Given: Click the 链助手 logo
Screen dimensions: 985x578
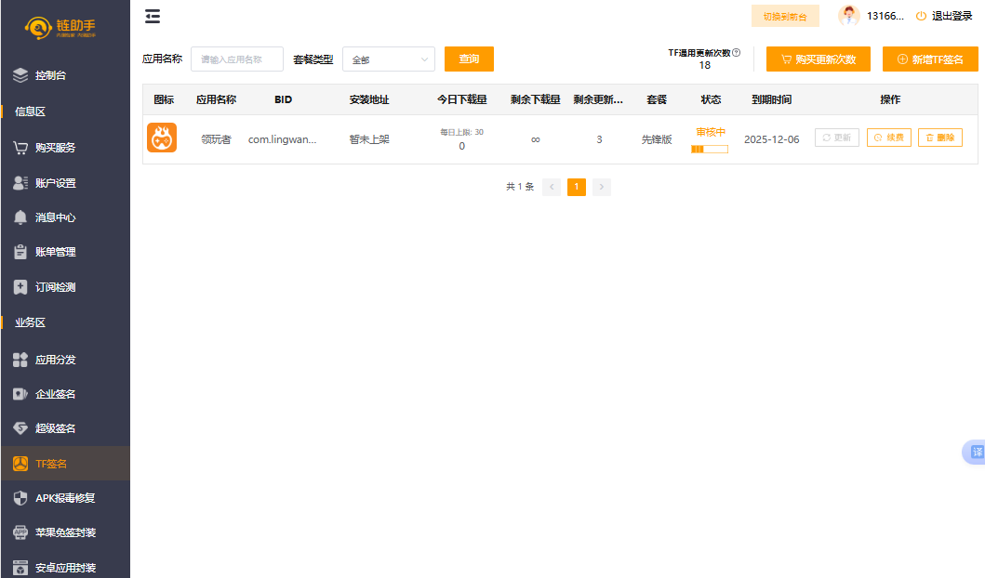Looking at the screenshot, I should [x=61, y=28].
